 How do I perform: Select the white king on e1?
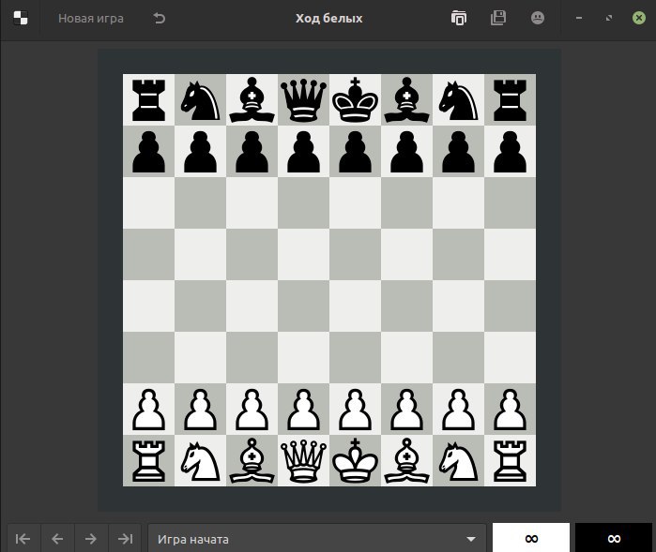coord(355,460)
